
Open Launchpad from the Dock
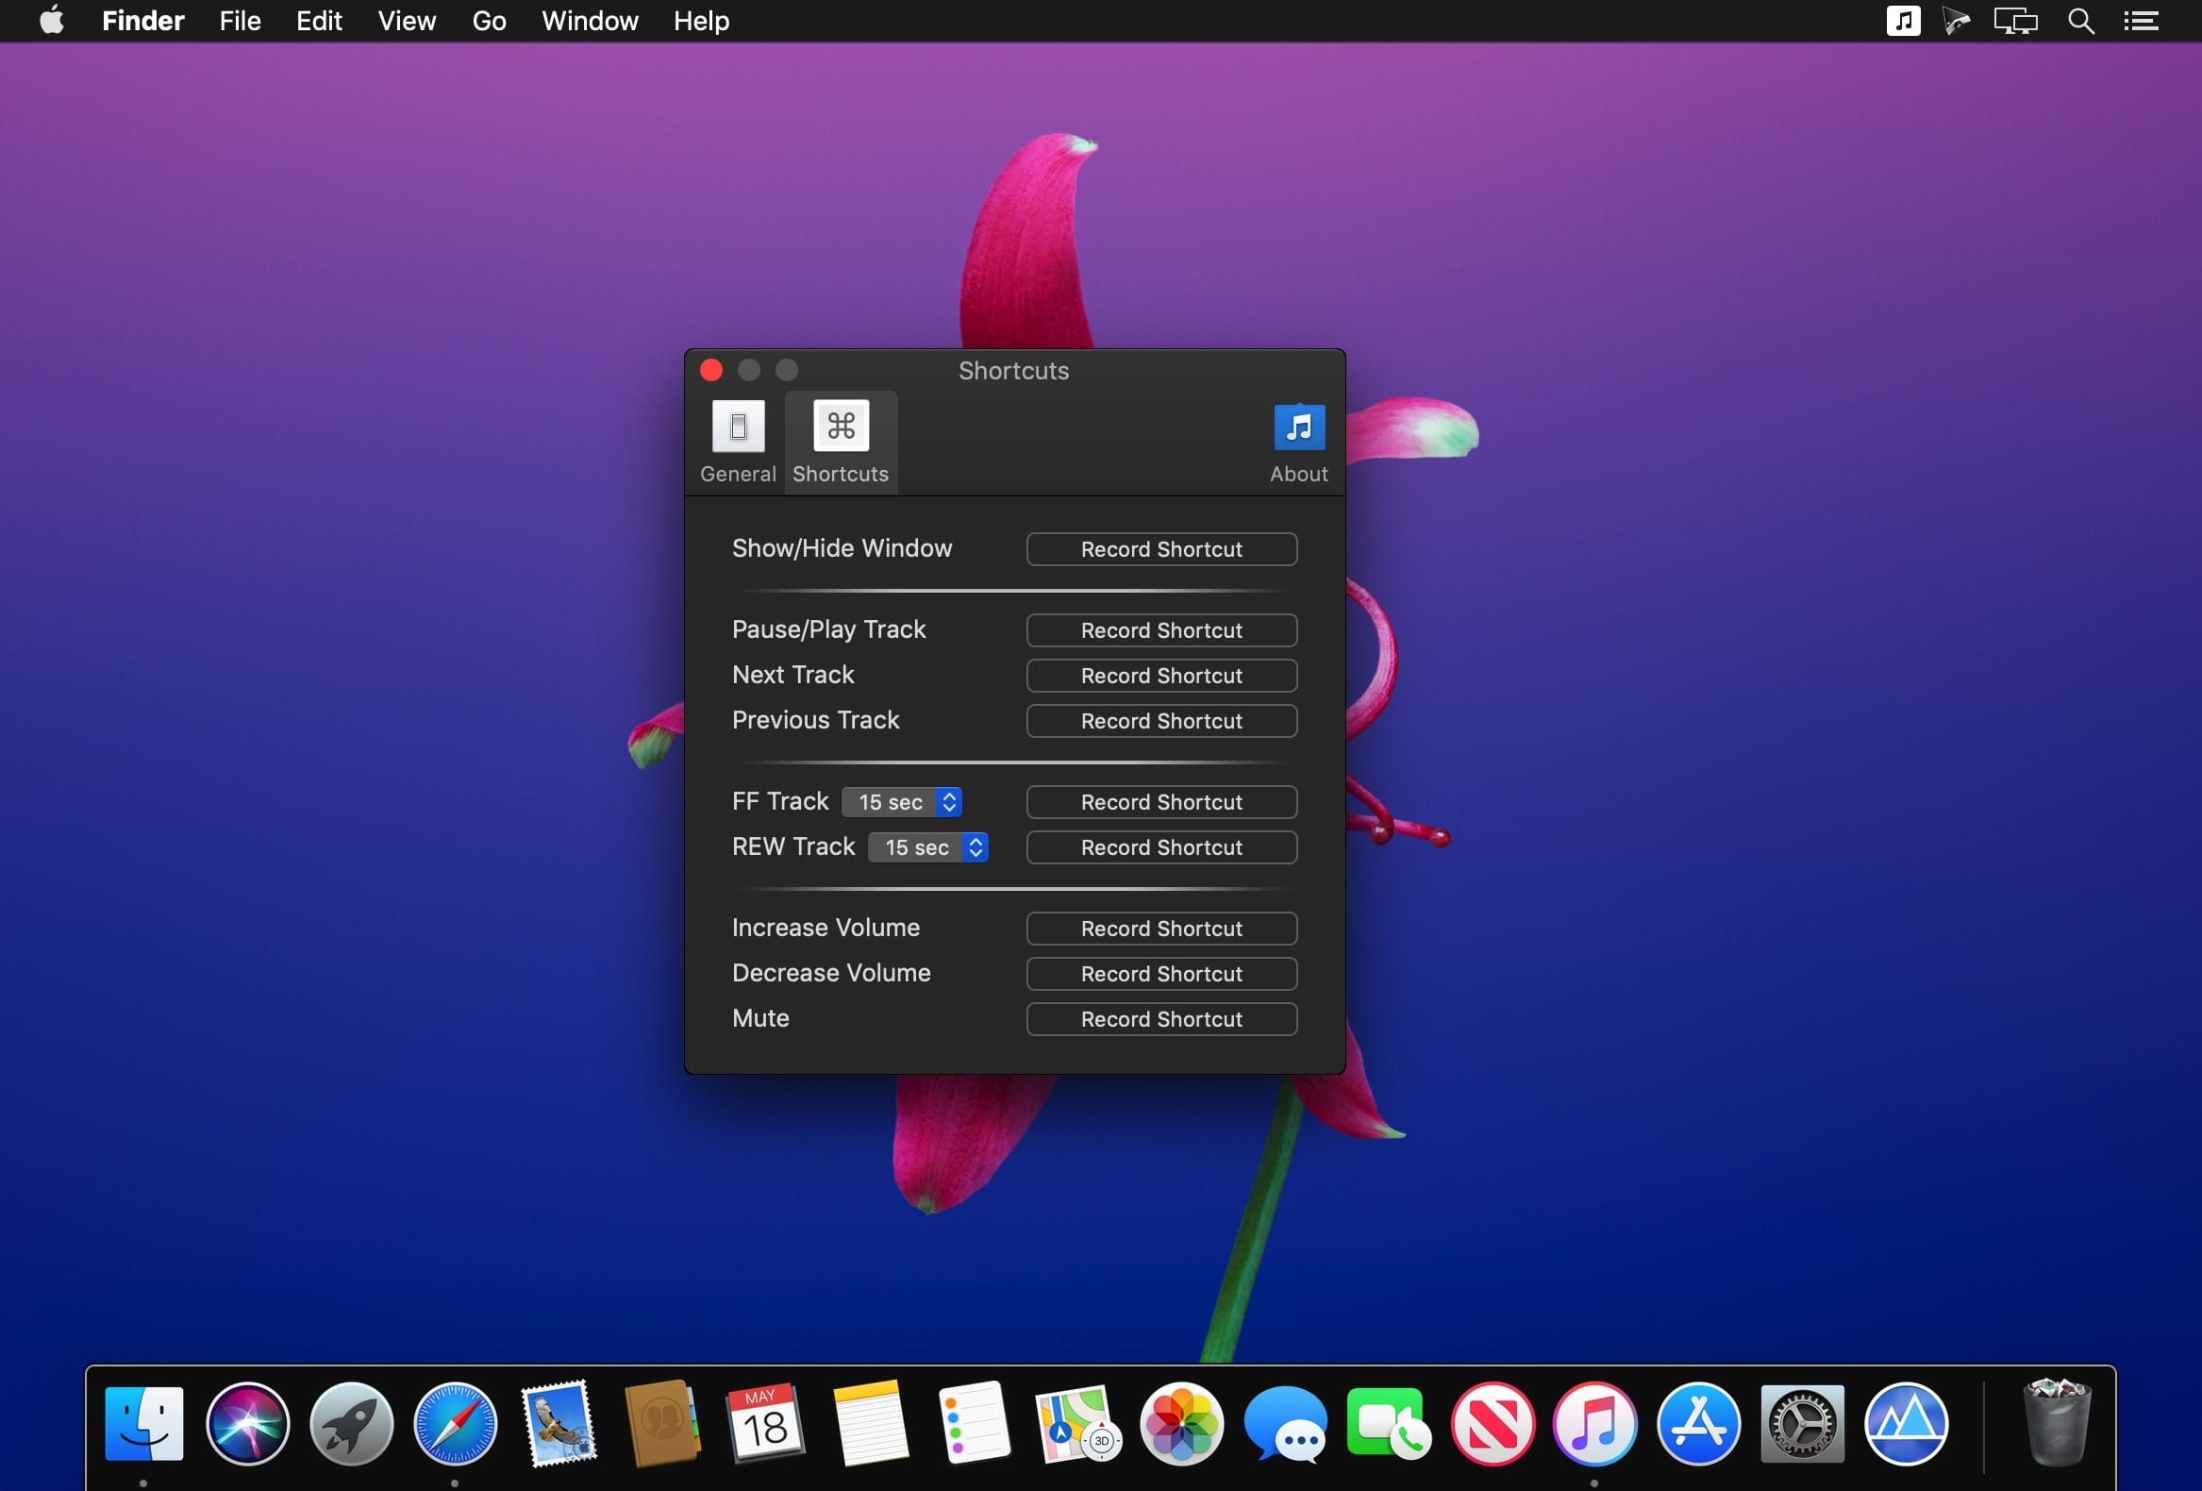pos(352,1424)
